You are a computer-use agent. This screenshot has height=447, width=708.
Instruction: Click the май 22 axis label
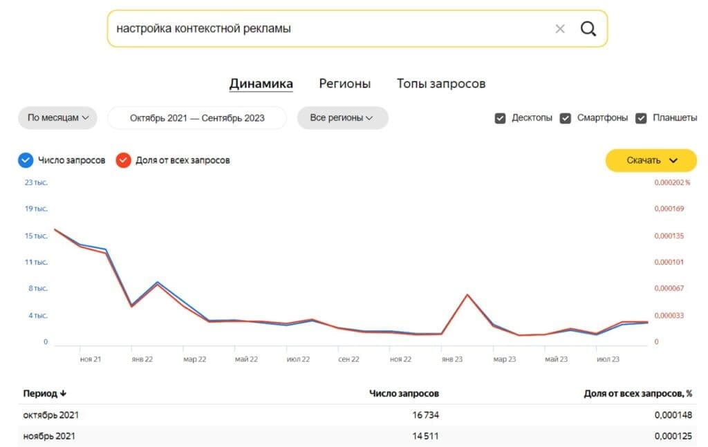click(246, 359)
